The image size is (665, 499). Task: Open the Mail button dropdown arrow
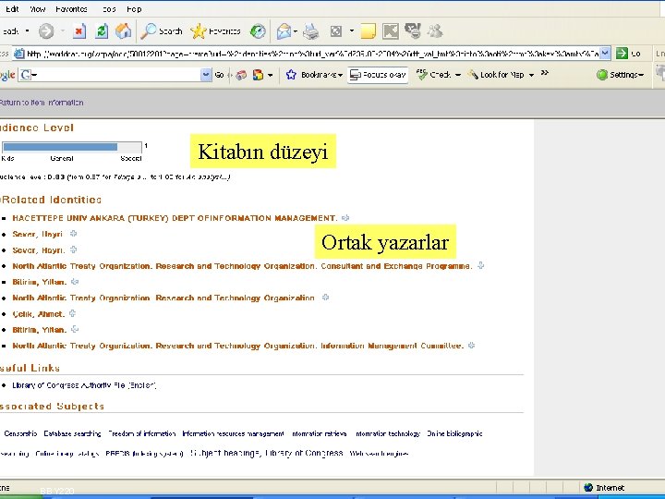click(x=296, y=31)
